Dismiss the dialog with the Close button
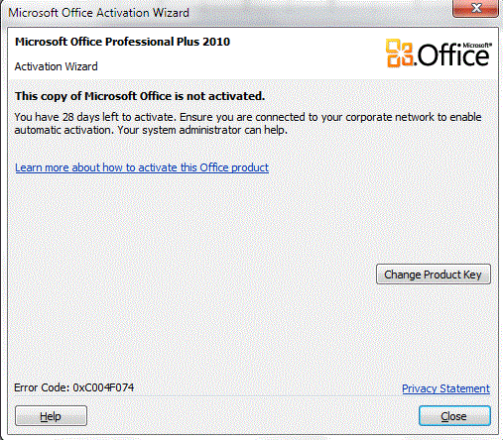 click(454, 416)
